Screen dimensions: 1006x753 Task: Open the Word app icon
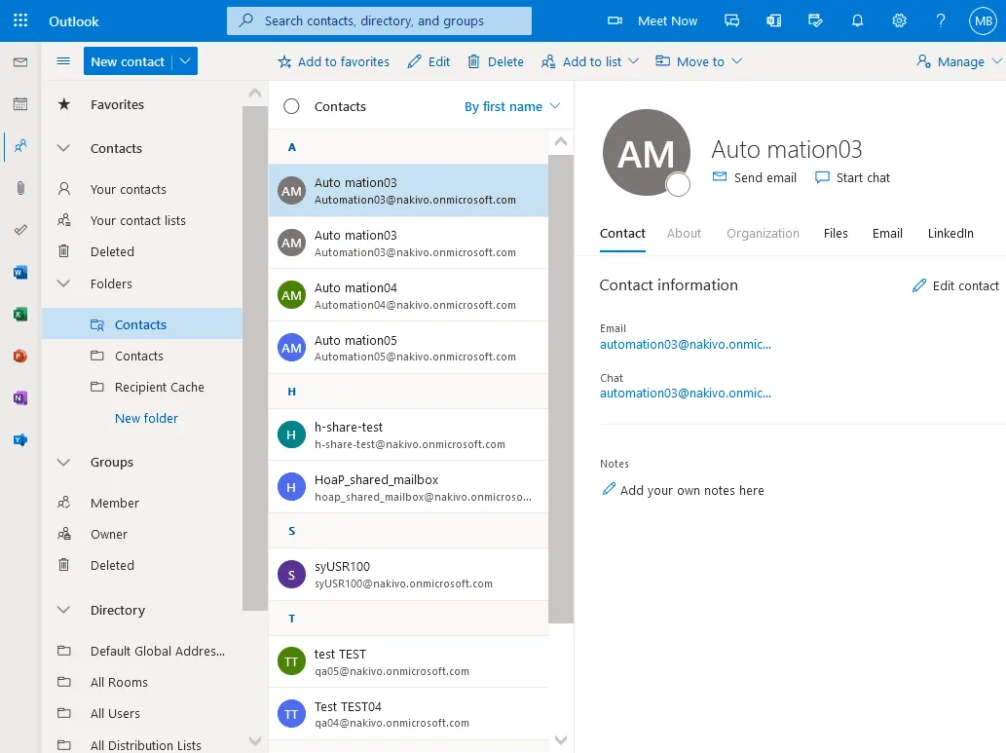[x=20, y=273]
